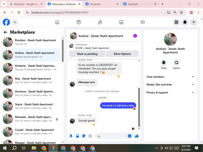Click the conversation list scrollbar
The image size is (203, 152).
tap(63, 51)
